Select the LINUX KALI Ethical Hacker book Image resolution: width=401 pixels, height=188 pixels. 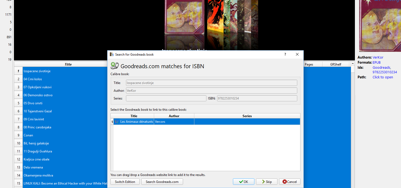pyautogui.click(x=65, y=183)
